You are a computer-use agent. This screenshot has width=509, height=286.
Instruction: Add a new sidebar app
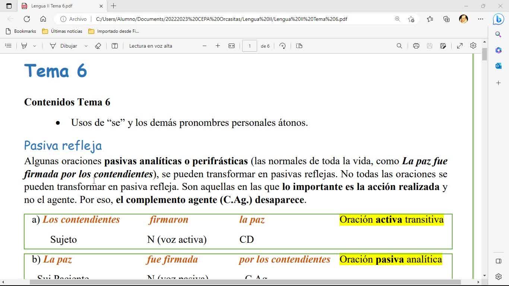(499, 83)
